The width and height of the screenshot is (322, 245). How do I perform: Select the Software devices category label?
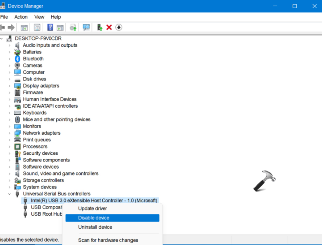click(x=41, y=167)
